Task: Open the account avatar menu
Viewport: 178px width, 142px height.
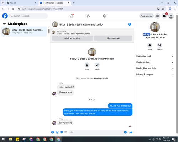Action: click(171, 16)
